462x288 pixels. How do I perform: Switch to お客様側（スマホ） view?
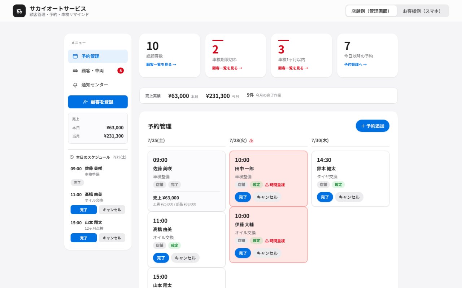click(x=423, y=11)
